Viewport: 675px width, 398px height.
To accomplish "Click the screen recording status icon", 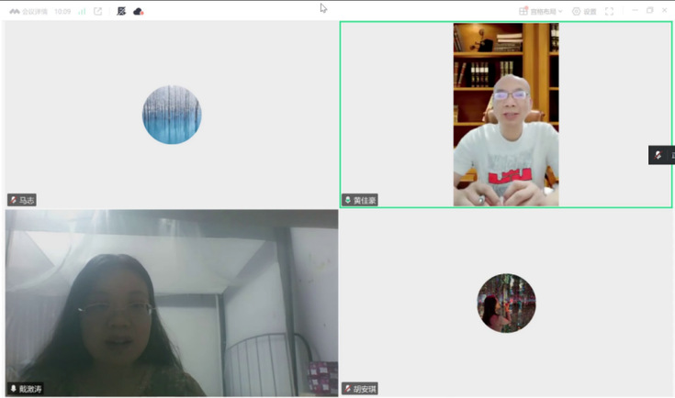I will pos(121,12).
